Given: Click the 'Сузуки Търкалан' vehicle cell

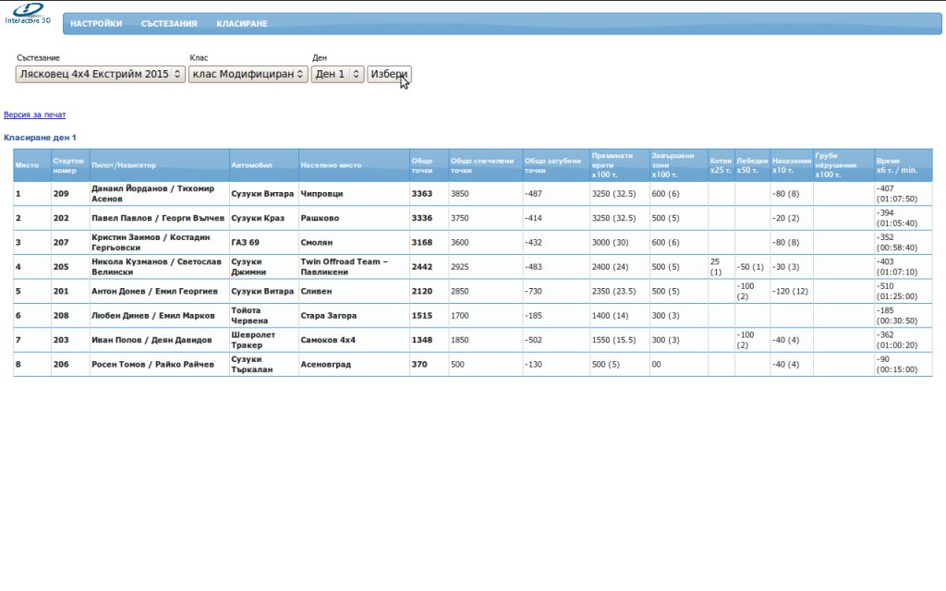Looking at the screenshot, I should tap(263, 364).
